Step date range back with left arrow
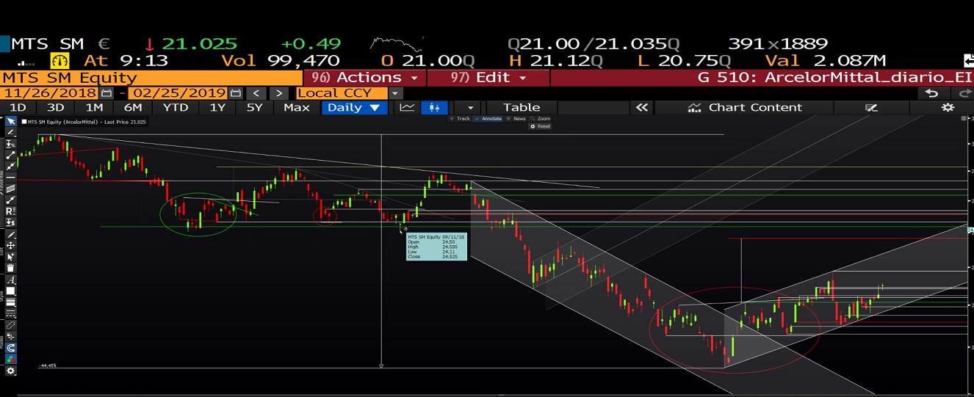This screenshot has width=974, height=397. tap(256, 93)
